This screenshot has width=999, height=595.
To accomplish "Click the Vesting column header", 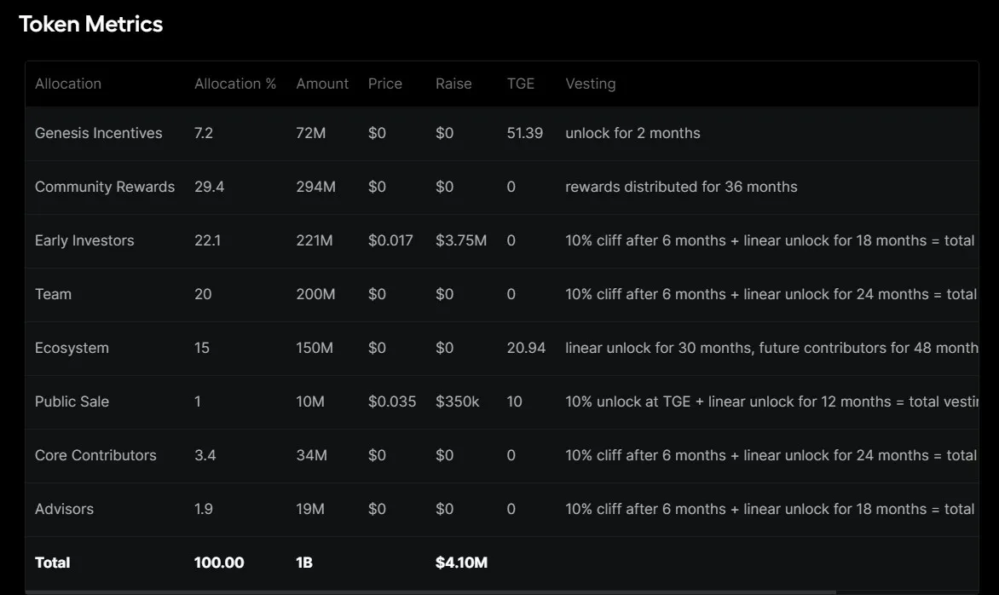I will tap(590, 84).
